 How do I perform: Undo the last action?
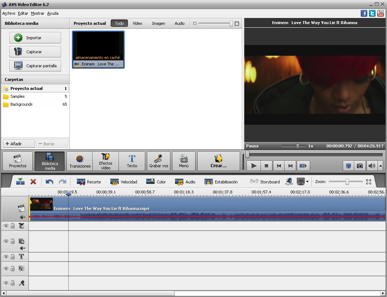(49, 182)
